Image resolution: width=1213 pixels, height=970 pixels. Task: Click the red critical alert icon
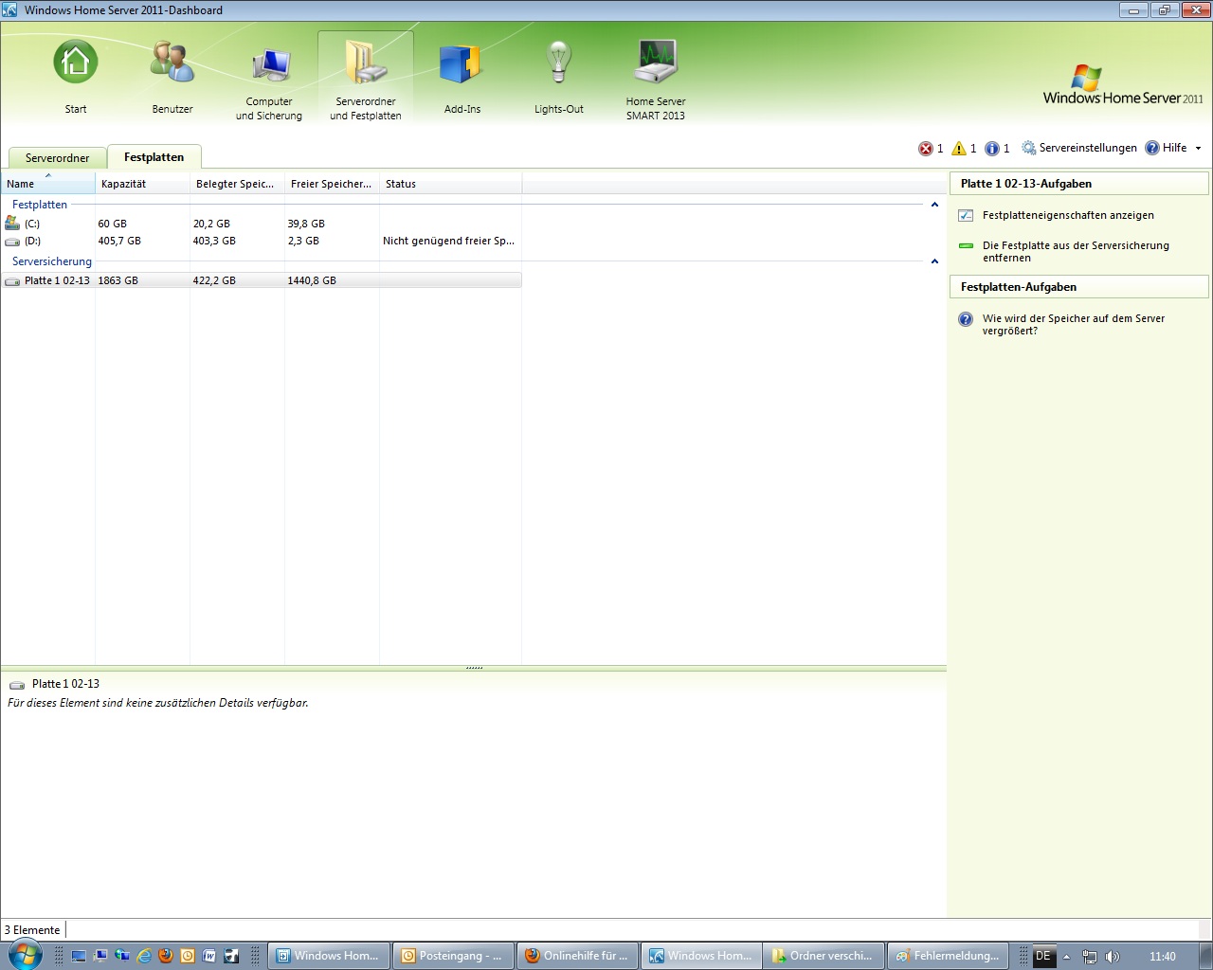[x=926, y=149]
